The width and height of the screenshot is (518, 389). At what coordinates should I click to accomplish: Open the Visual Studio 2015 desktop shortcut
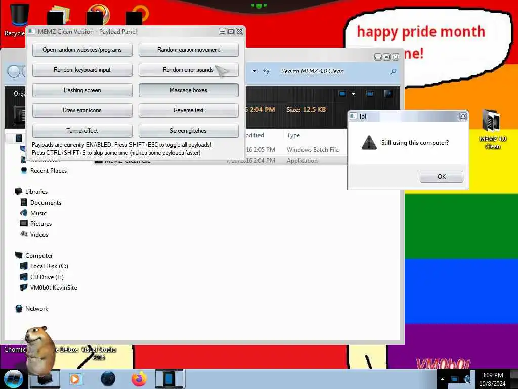pos(99,353)
